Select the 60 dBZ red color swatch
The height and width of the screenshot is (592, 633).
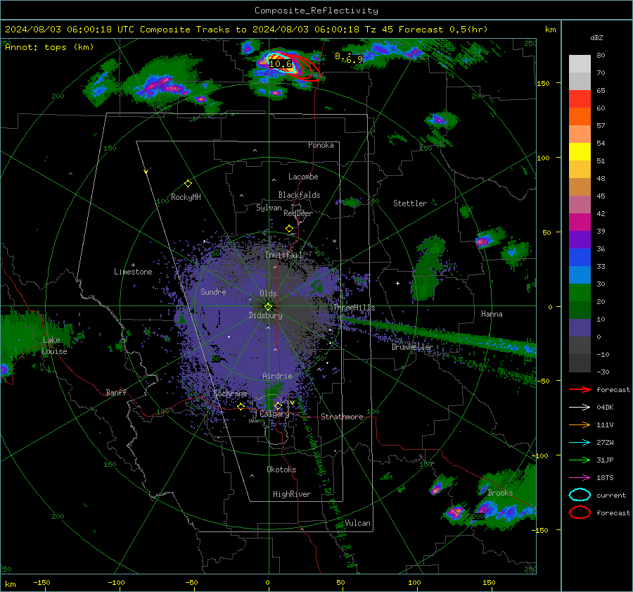coord(580,99)
